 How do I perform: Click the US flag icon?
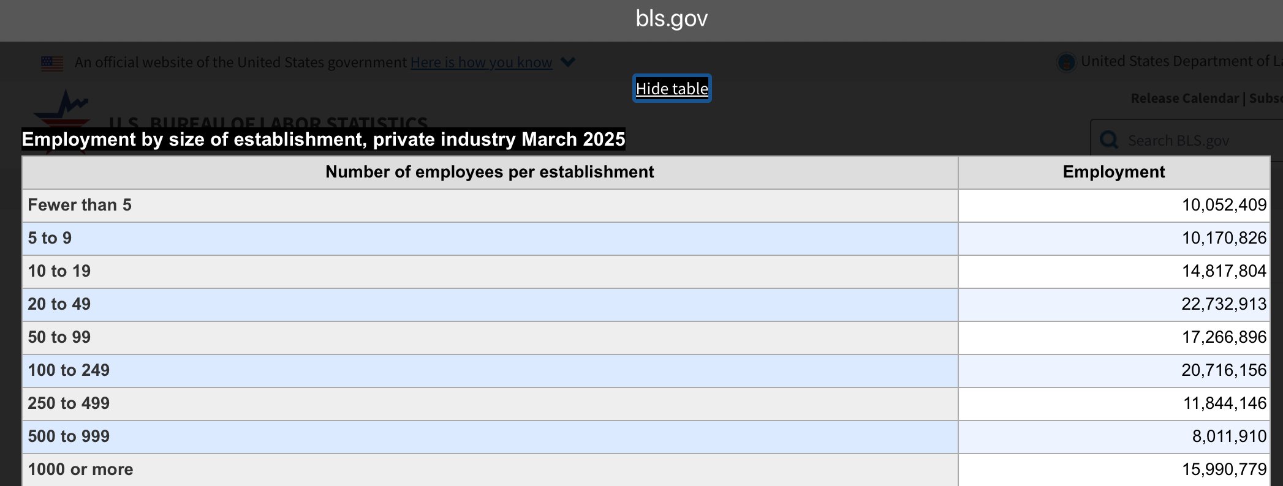coord(52,63)
